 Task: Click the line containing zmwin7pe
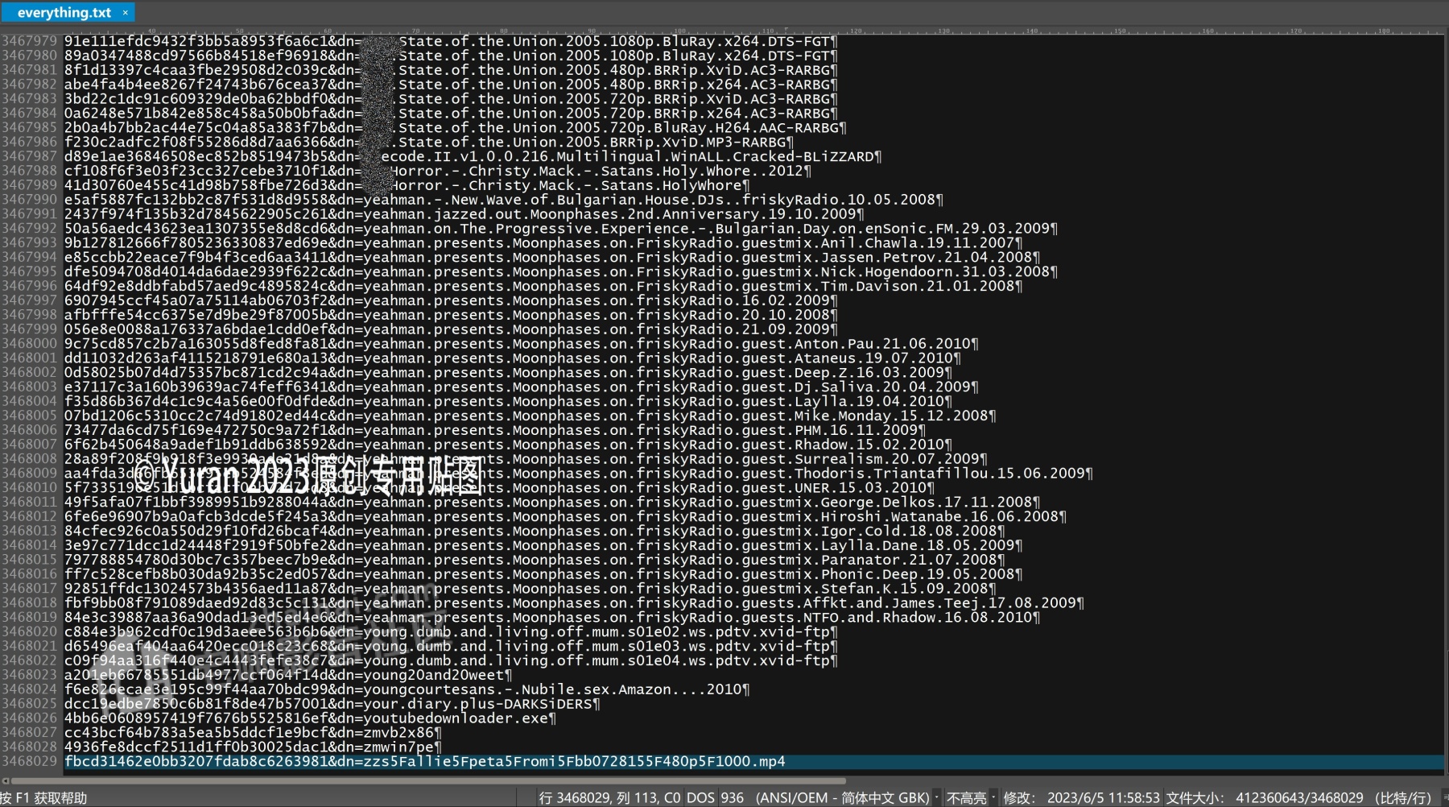point(253,747)
